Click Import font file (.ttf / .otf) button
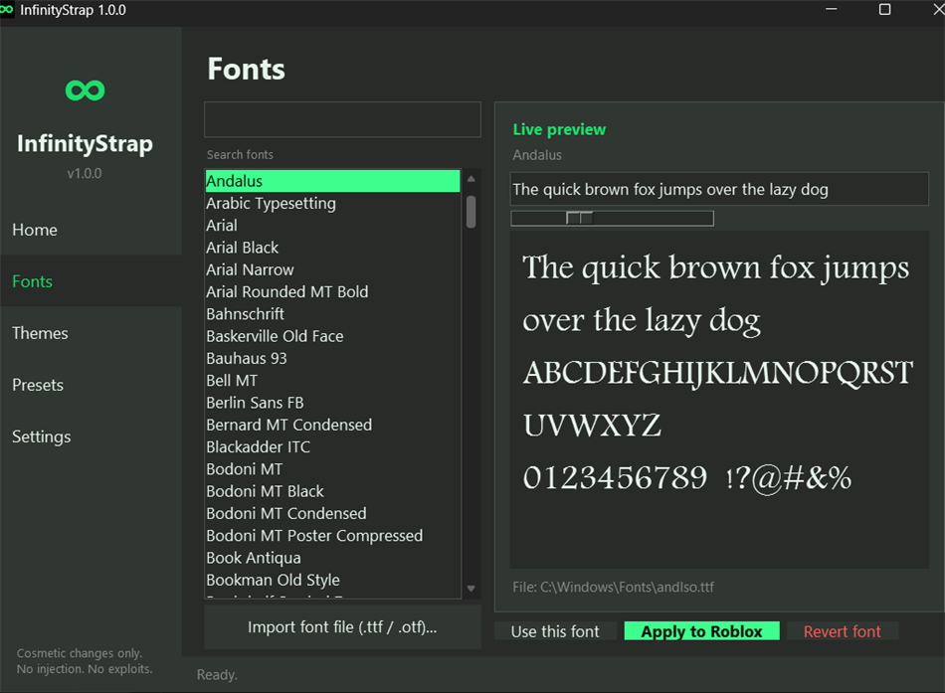Viewport: 945px width, 693px height. click(342, 627)
